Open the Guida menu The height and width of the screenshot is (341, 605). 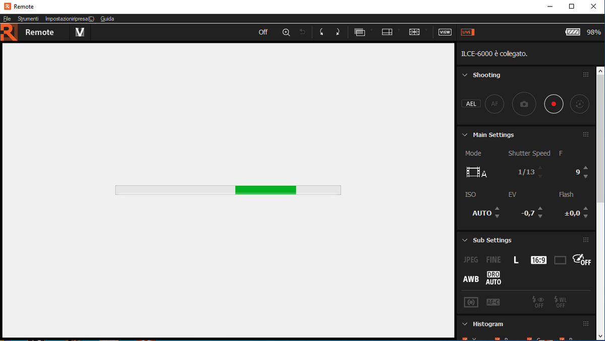click(107, 19)
